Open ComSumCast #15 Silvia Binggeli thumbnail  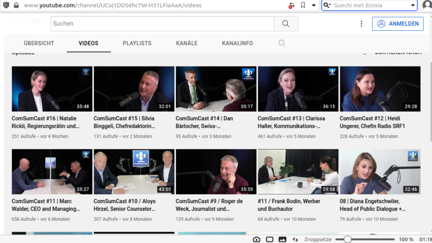[x=134, y=89]
